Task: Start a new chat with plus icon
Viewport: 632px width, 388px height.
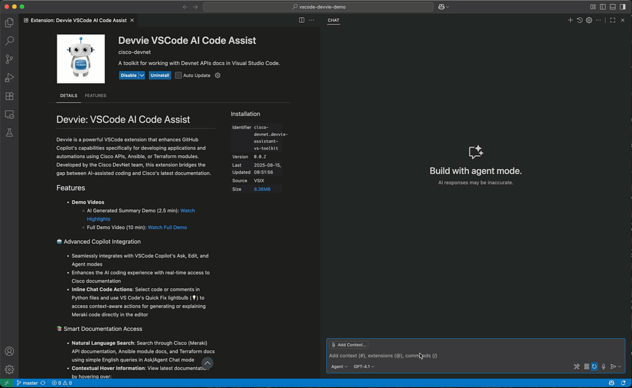Action: [x=570, y=20]
